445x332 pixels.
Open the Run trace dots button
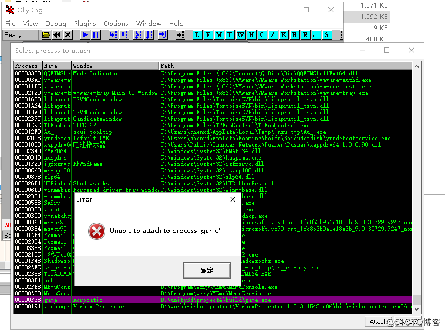tap(316, 35)
